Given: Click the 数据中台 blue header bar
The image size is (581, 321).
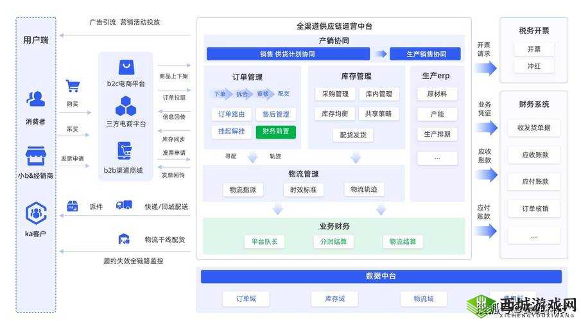Looking at the screenshot, I should [x=381, y=277].
